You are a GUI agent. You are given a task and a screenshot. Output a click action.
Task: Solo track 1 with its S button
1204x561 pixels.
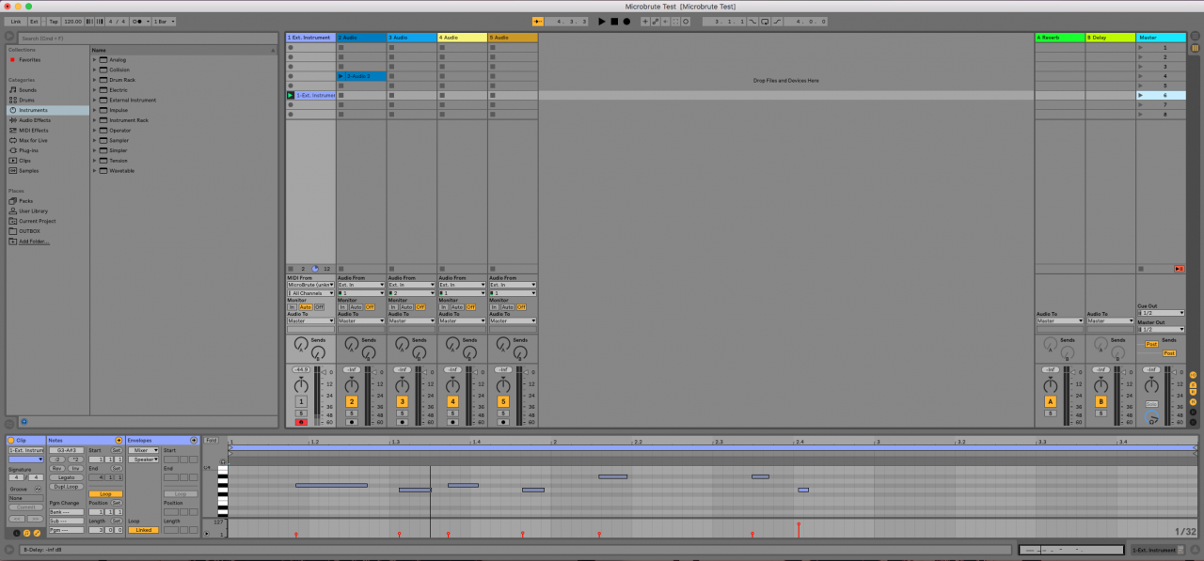[x=301, y=413]
